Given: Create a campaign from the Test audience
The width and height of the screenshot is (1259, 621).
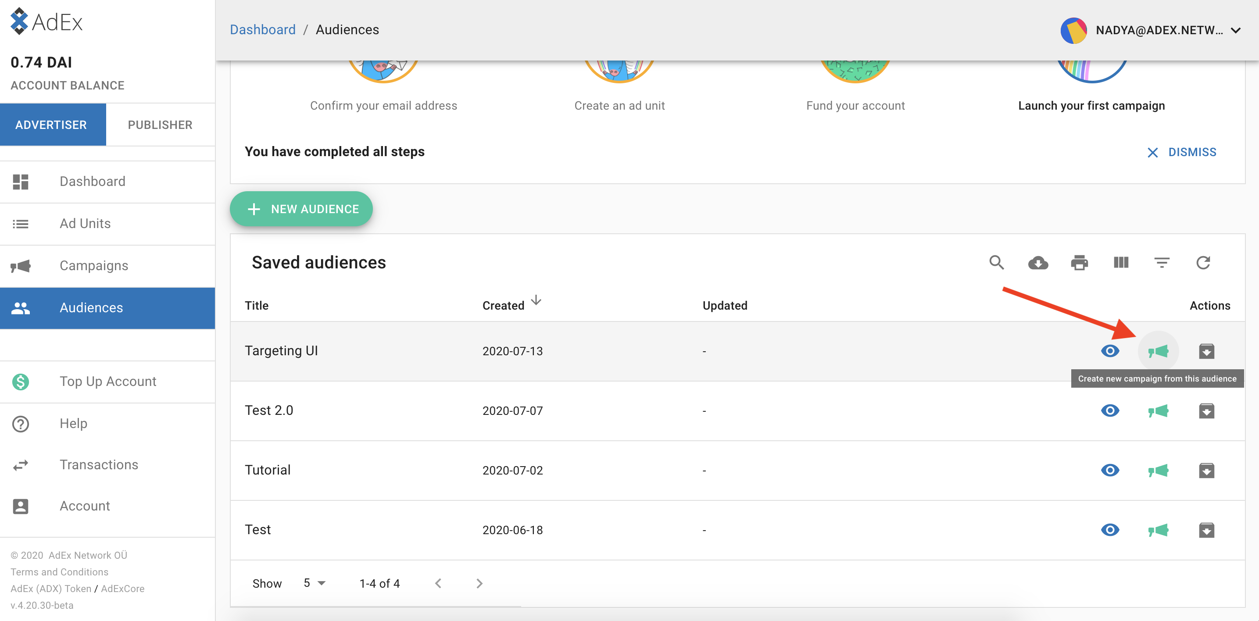Looking at the screenshot, I should (x=1158, y=530).
